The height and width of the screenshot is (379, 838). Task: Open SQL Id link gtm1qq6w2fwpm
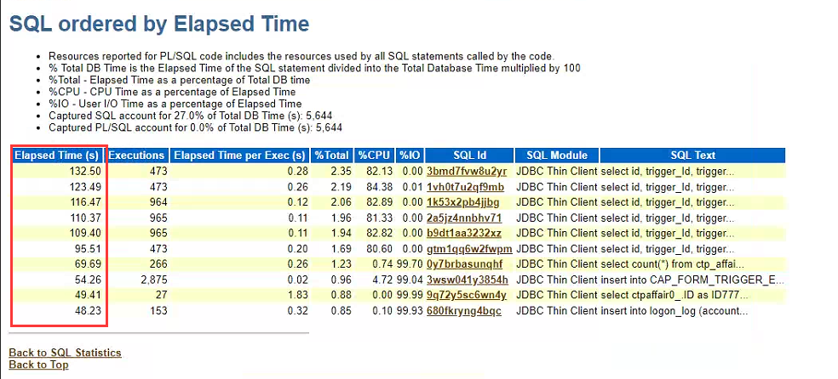[x=469, y=248]
